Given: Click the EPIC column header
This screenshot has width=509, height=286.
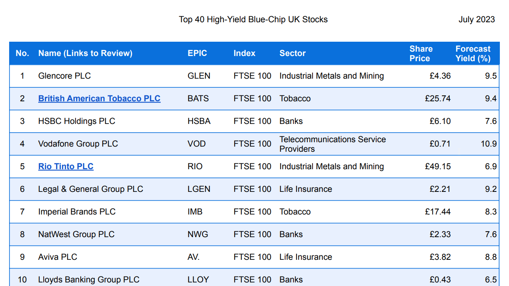Looking at the screenshot, I should [197, 53].
